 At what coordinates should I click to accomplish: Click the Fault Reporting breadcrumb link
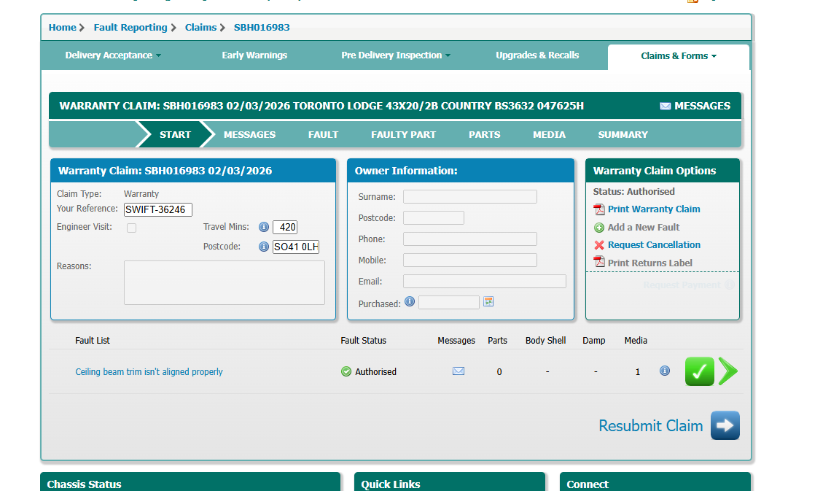pos(130,27)
